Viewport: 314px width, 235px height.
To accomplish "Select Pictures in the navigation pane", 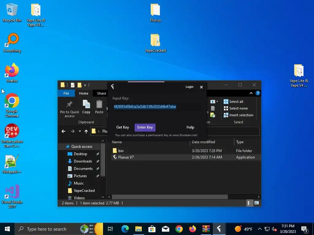I will click(x=80, y=176).
